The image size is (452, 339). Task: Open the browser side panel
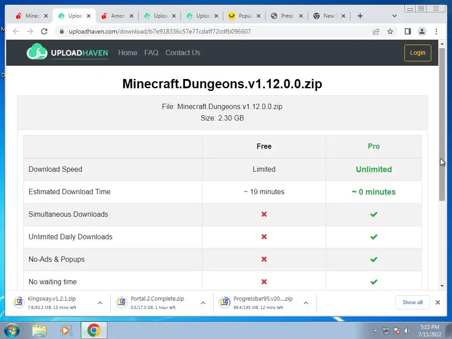[x=407, y=31]
